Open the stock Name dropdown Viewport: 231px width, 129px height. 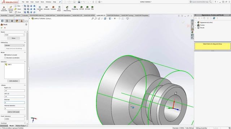14,35
